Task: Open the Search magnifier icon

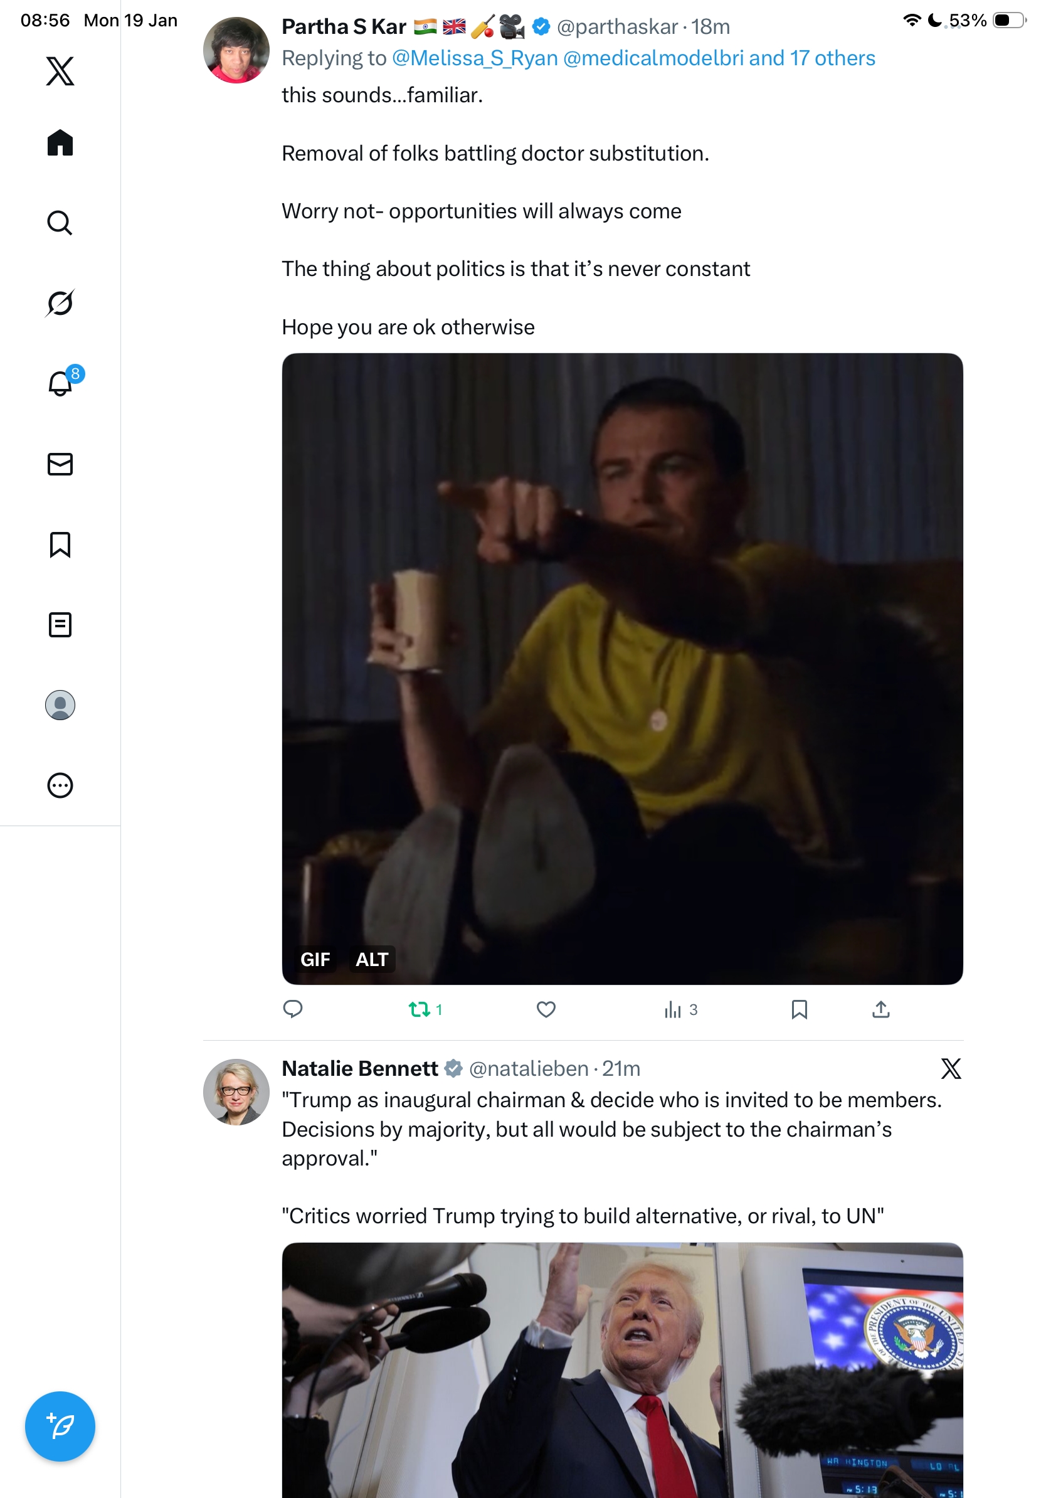Action: tap(60, 223)
